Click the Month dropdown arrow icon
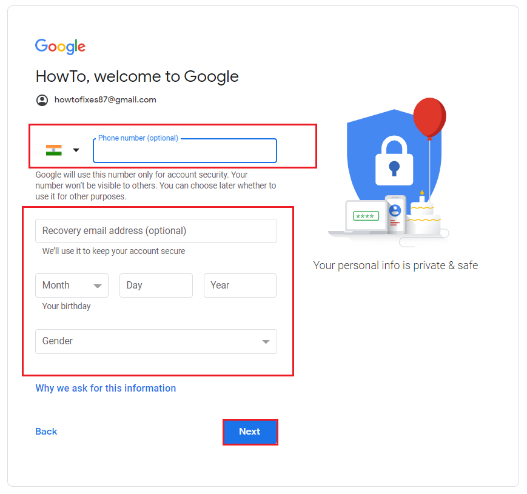Viewport: 527px width, 494px height. tap(98, 286)
